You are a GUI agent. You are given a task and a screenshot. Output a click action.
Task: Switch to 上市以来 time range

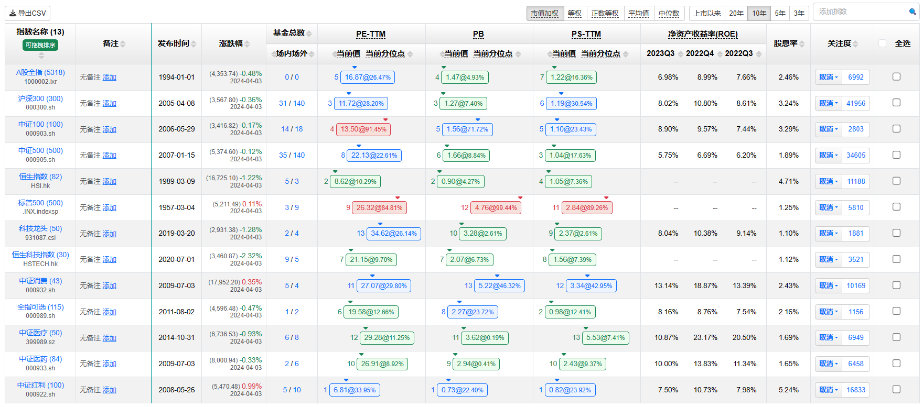point(707,13)
